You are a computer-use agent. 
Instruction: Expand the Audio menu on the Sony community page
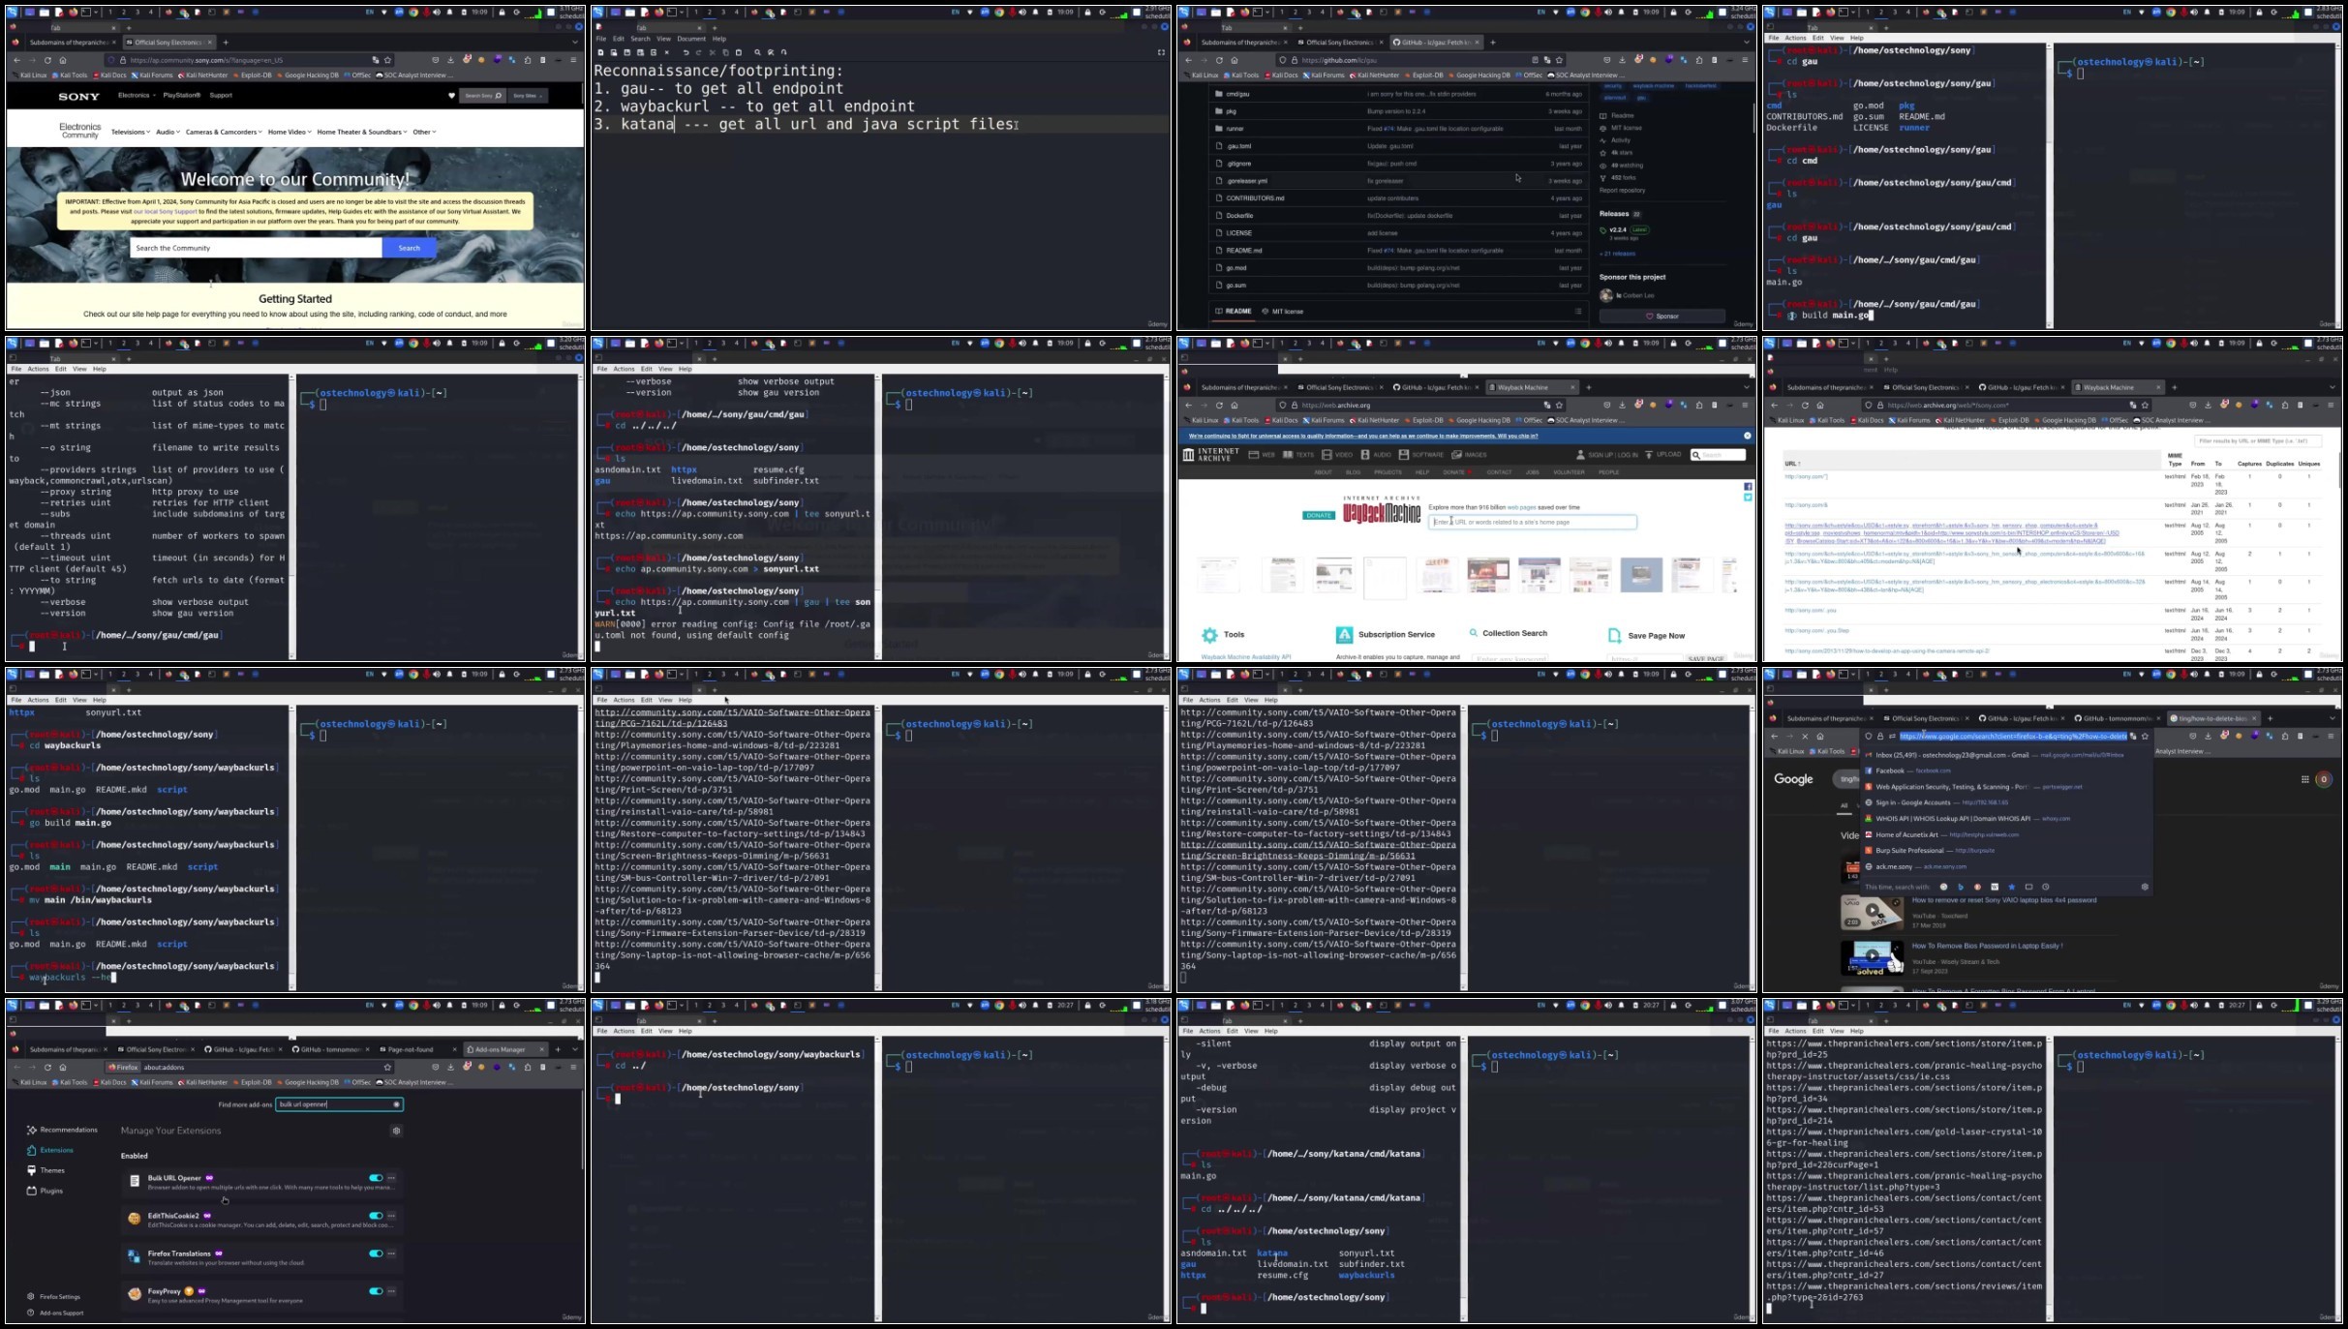[x=168, y=133]
